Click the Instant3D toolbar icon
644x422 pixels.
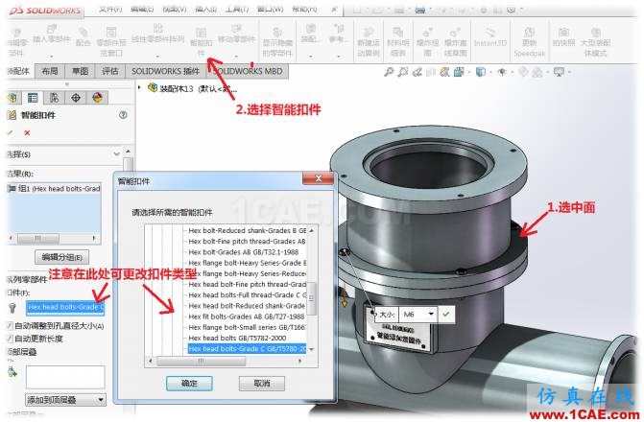[x=490, y=37]
